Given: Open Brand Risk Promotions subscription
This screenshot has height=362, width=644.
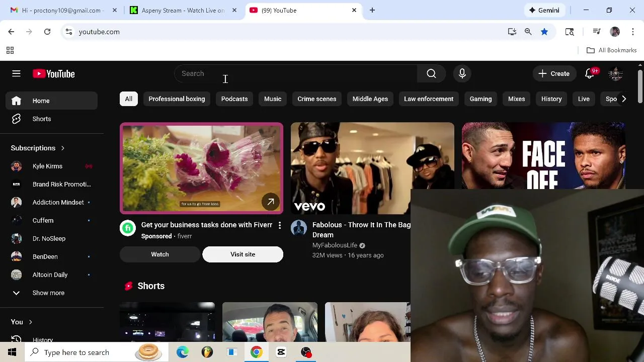Looking at the screenshot, I should click(52, 184).
